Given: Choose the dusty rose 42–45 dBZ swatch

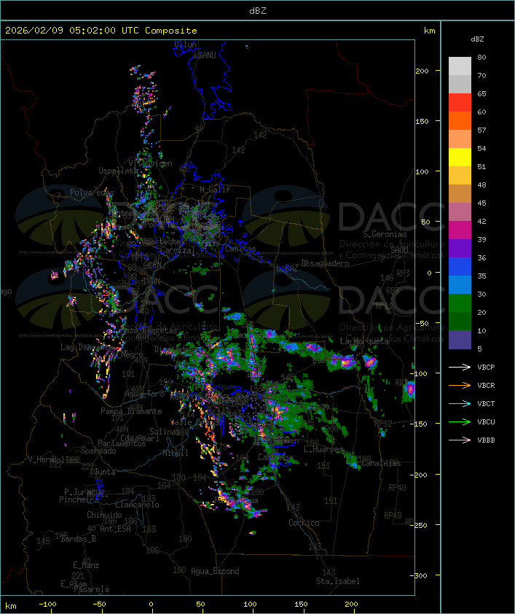Looking at the screenshot, I should pos(460,212).
